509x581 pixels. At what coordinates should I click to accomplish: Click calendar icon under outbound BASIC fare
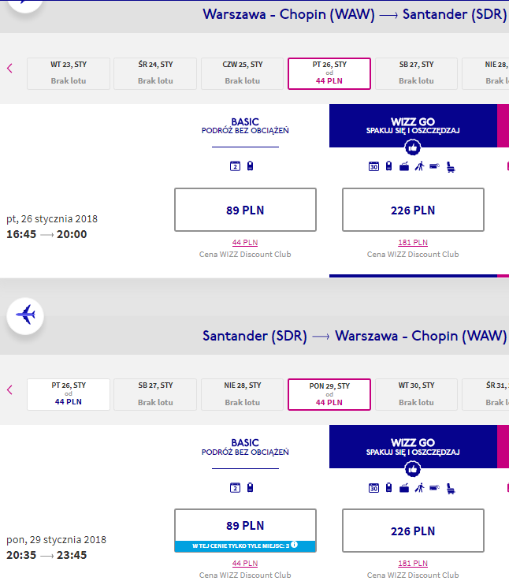(x=235, y=166)
